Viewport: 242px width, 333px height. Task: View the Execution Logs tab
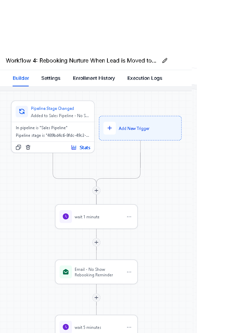pyautogui.click(x=145, y=78)
